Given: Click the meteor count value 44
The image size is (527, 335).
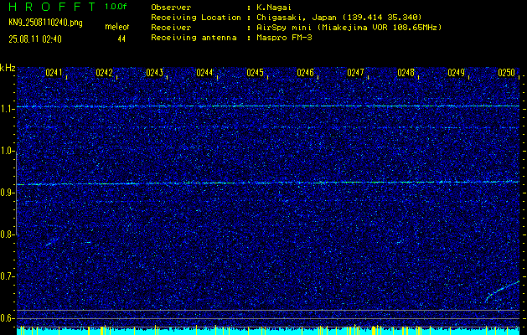Looking at the screenshot, I should click(x=121, y=39).
